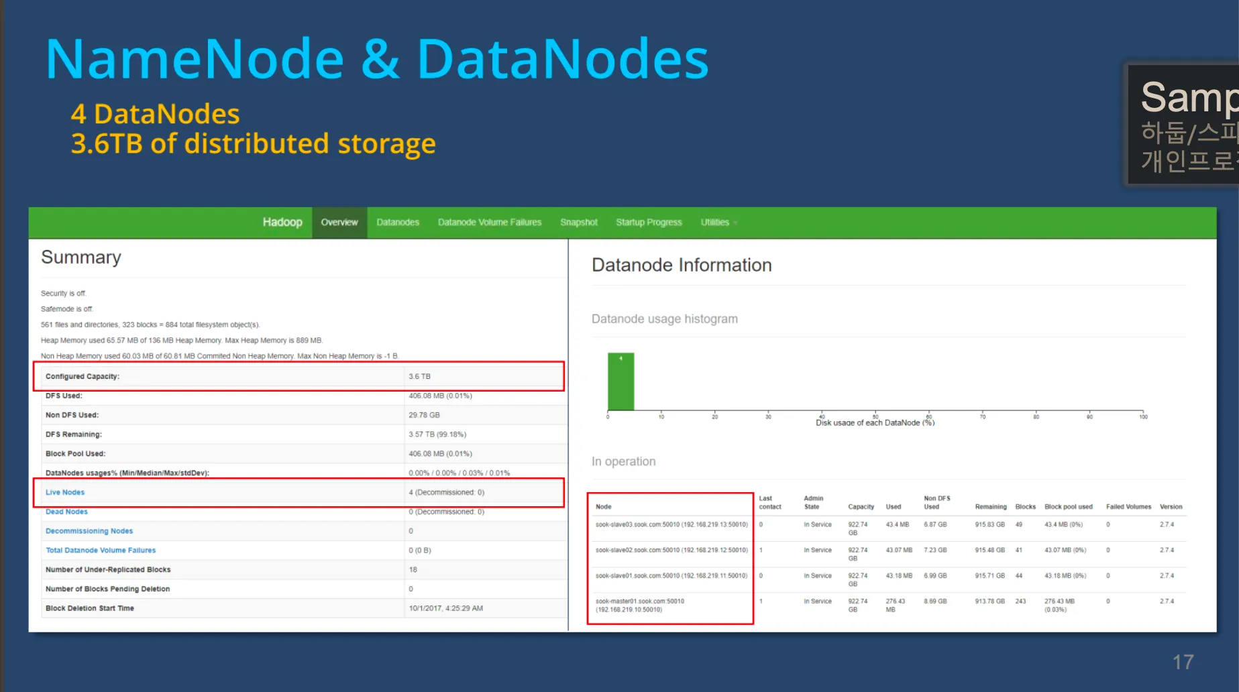Open the Overview tab
Viewport: 1239px width, 692px height.
point(339,223)
